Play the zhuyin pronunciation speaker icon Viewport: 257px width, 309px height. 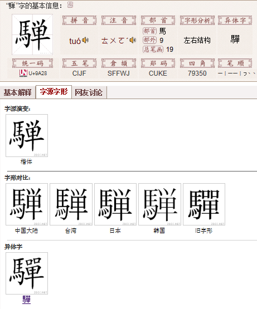tap(133, 40)
